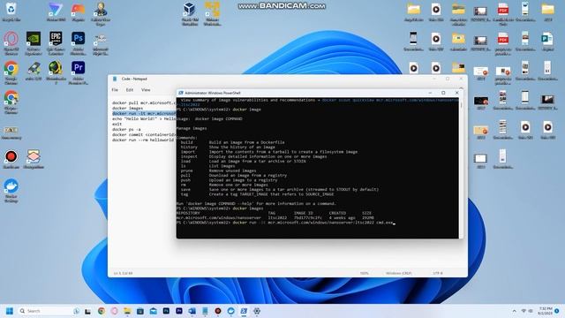Select the yellow VMware Workstation desktop icon
Screen dimensions: 565x318
(x=212, y=14)
